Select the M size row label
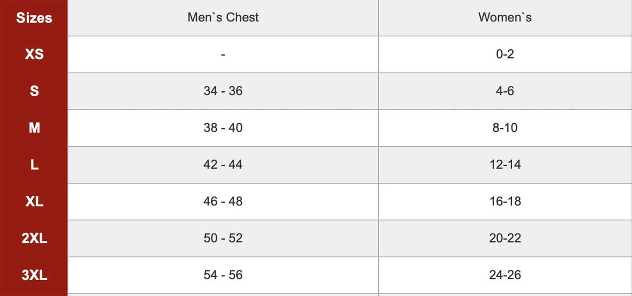 (x=34, y=128)
